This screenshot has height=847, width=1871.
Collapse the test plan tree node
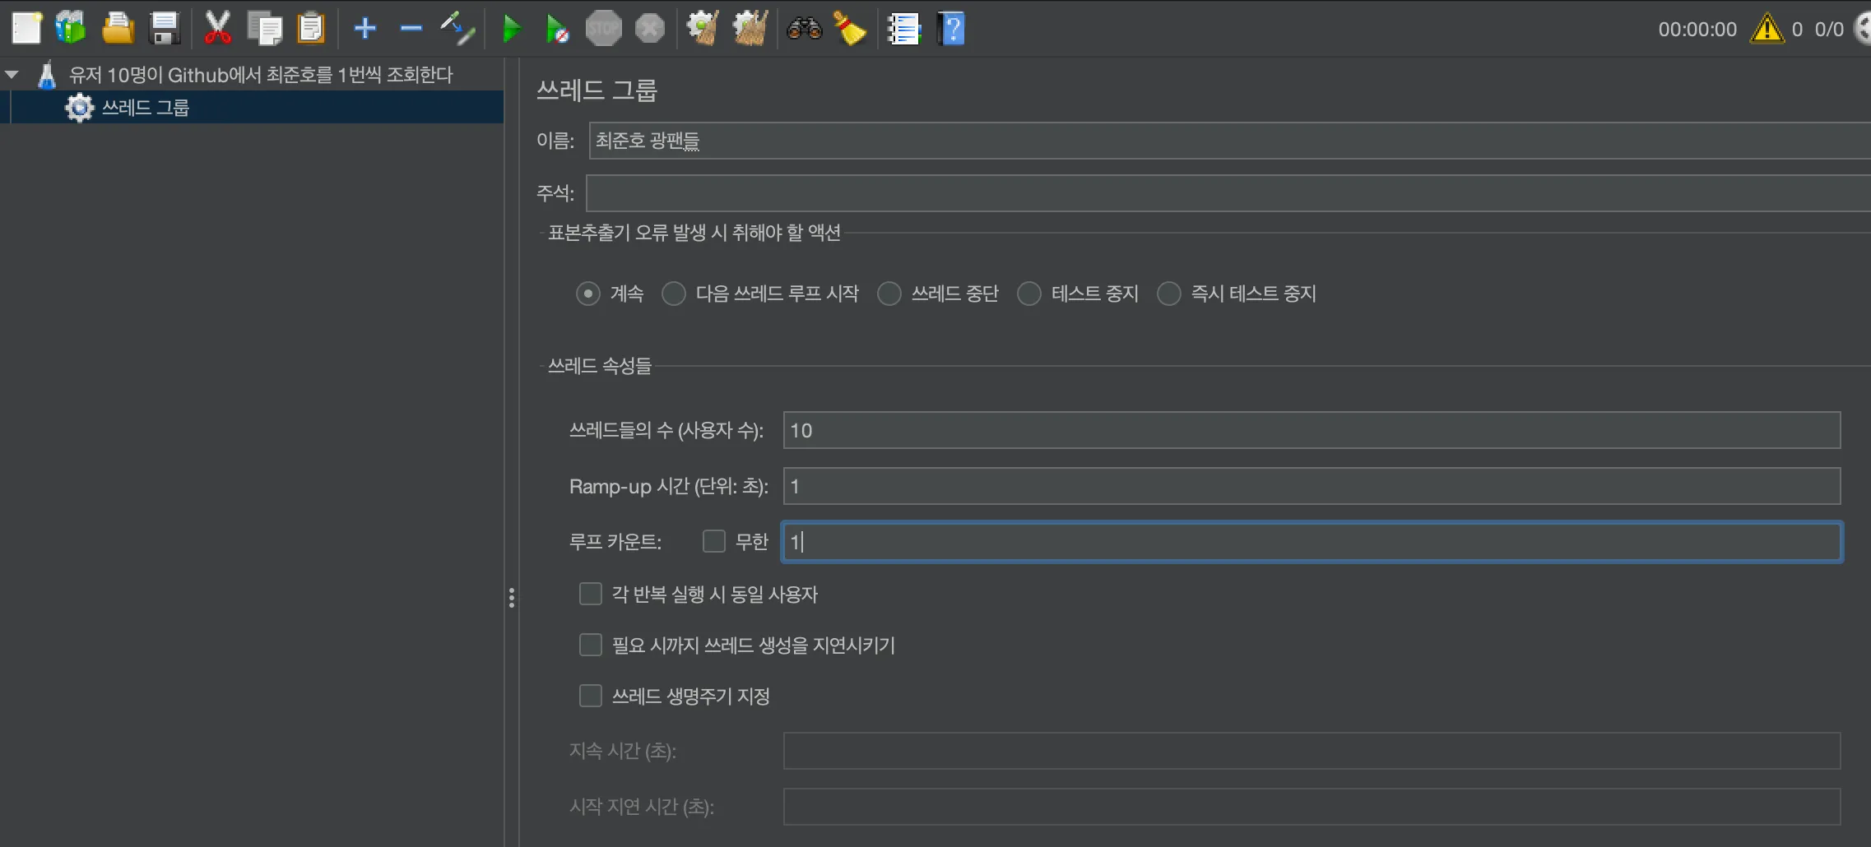(x=12, y=75)
